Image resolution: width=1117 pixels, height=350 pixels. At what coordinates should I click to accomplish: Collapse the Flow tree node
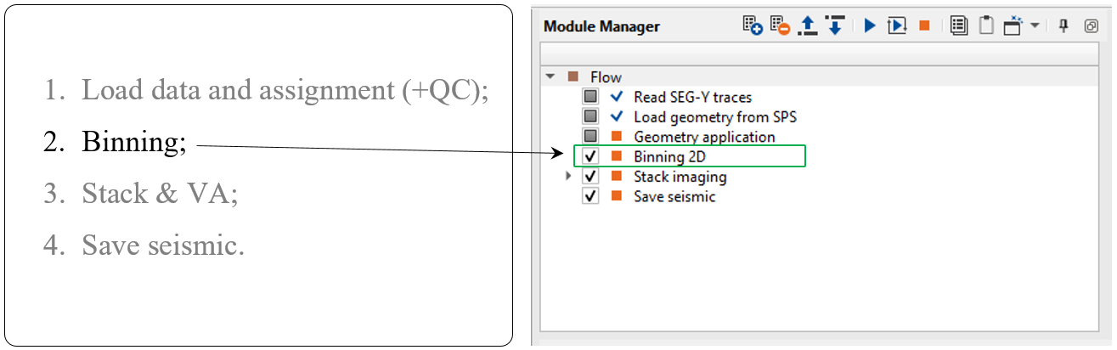(550, 76)
